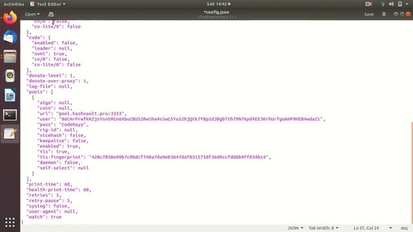
Task: Open the Open file dropdown
Action: coord(32,14)
